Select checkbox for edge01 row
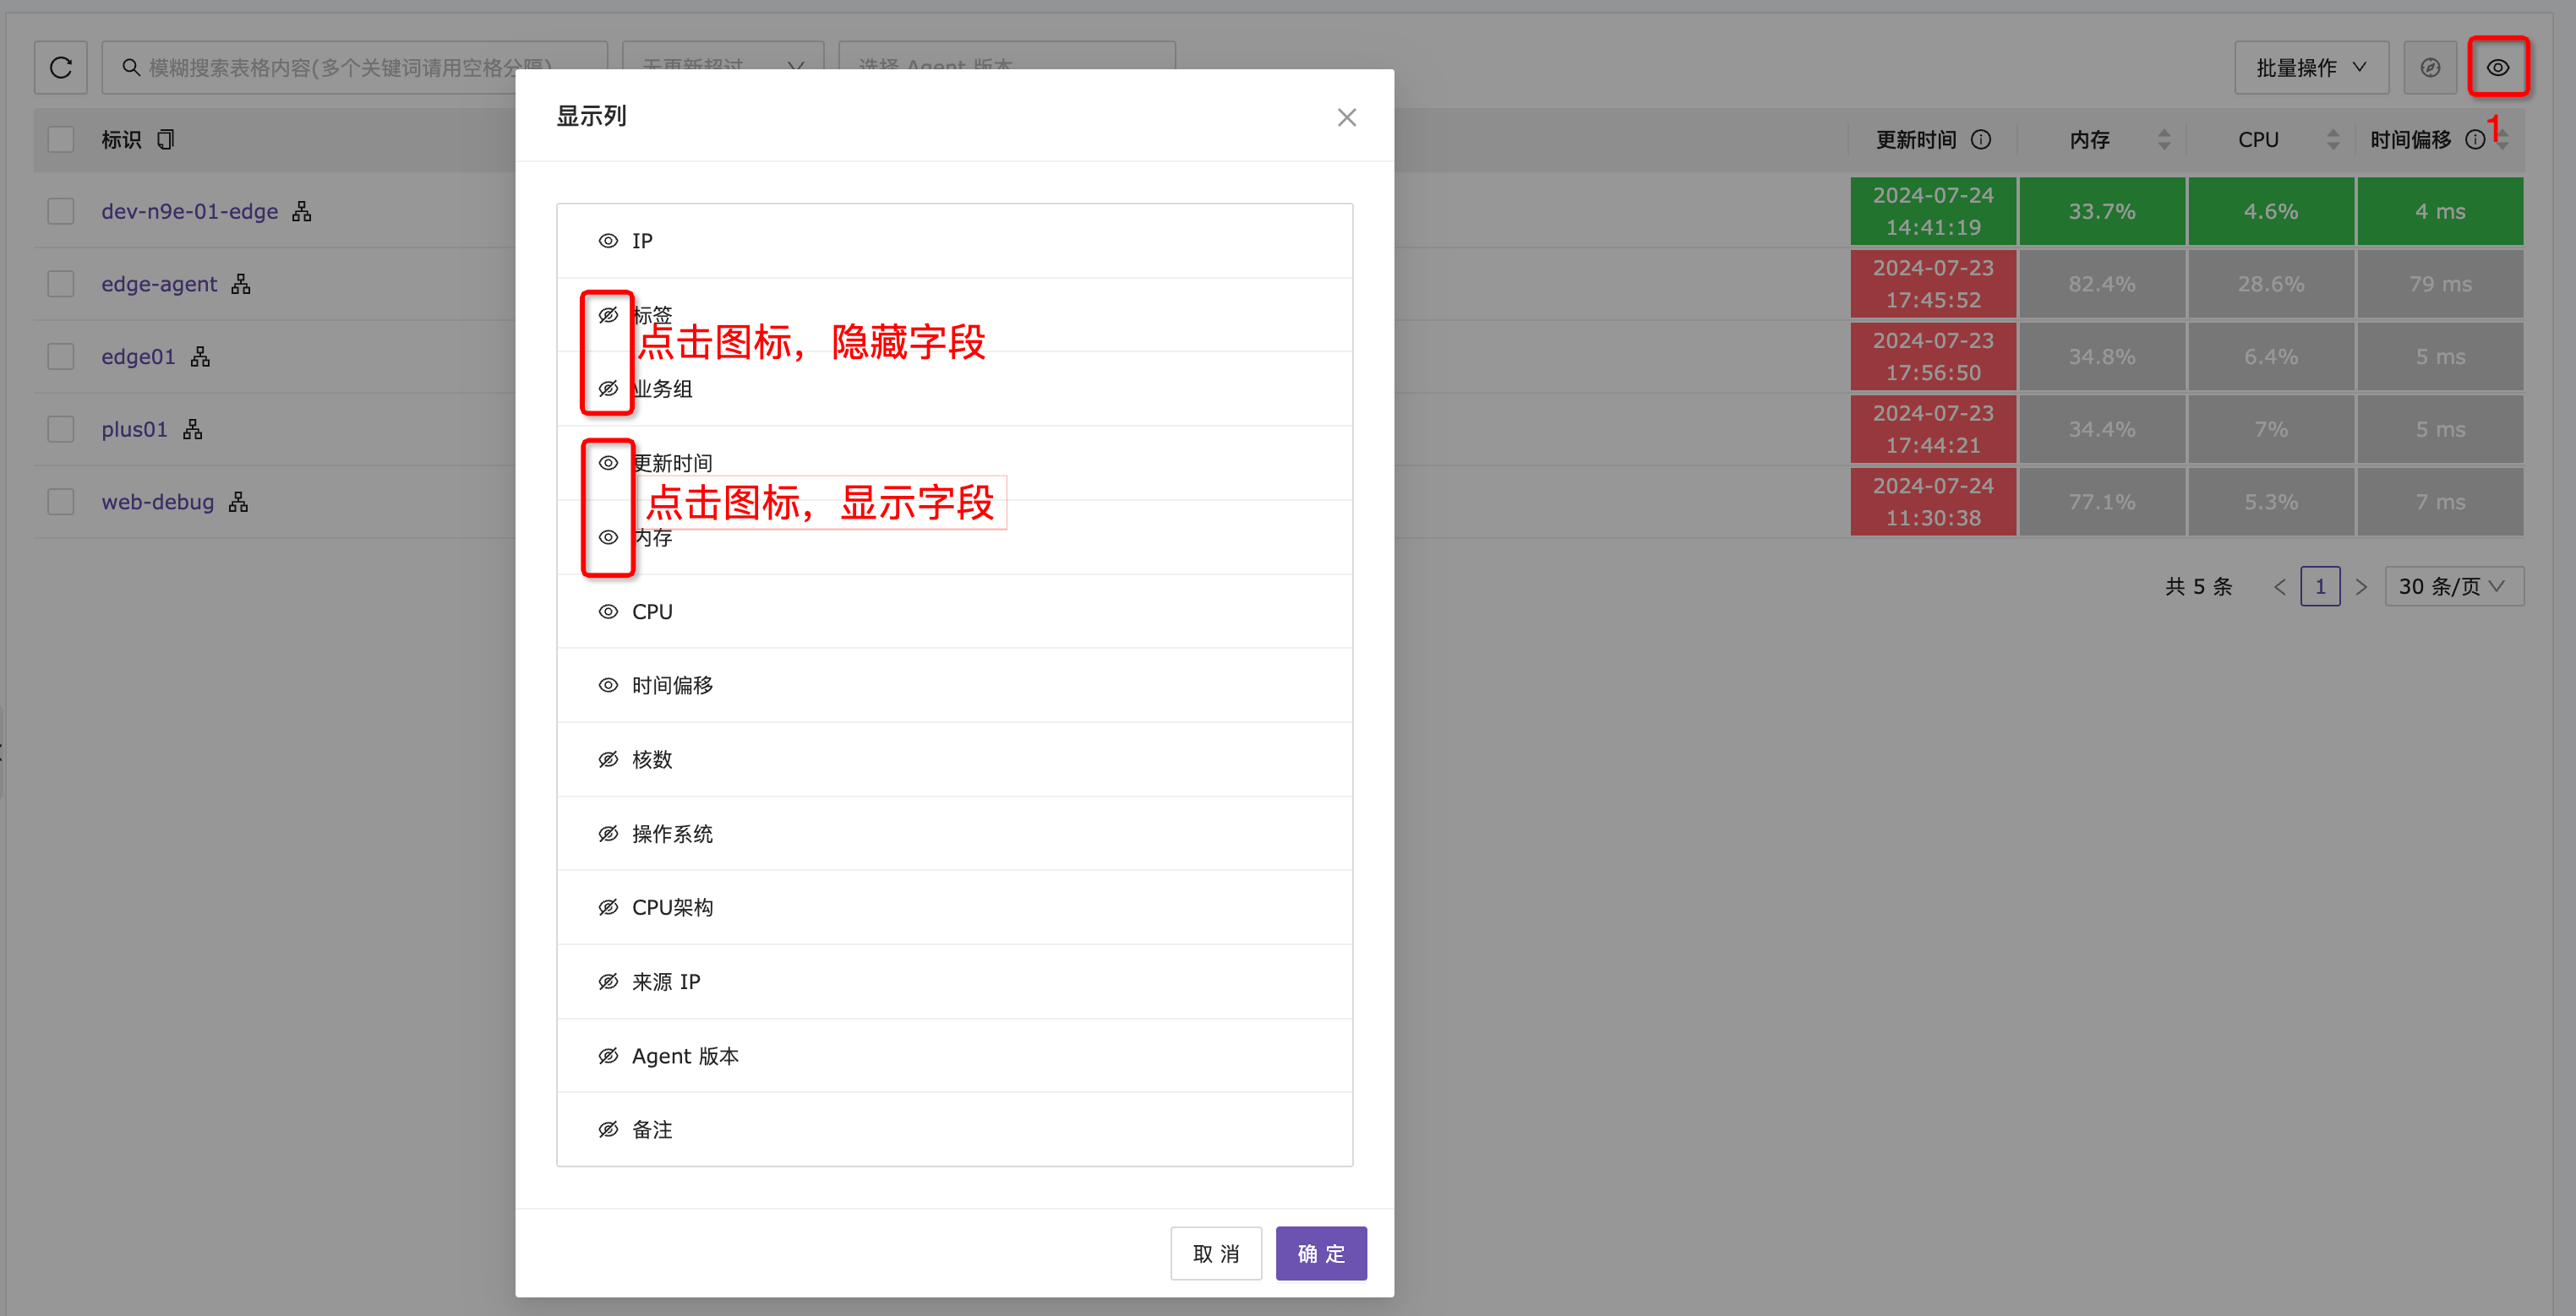The height and width of the screenshot is (1316, 2576). click(61, 356)
